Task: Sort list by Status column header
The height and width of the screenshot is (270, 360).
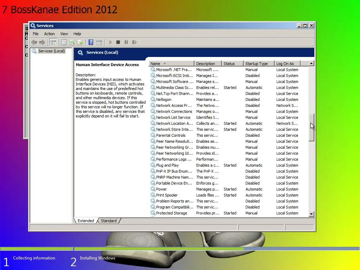Action: [232, 64]
